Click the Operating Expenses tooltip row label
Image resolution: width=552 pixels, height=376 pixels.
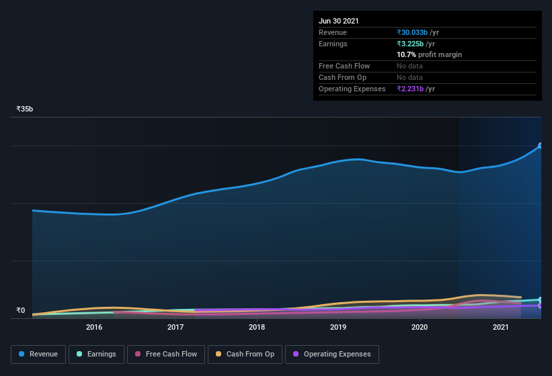click(x=352, y=89)
